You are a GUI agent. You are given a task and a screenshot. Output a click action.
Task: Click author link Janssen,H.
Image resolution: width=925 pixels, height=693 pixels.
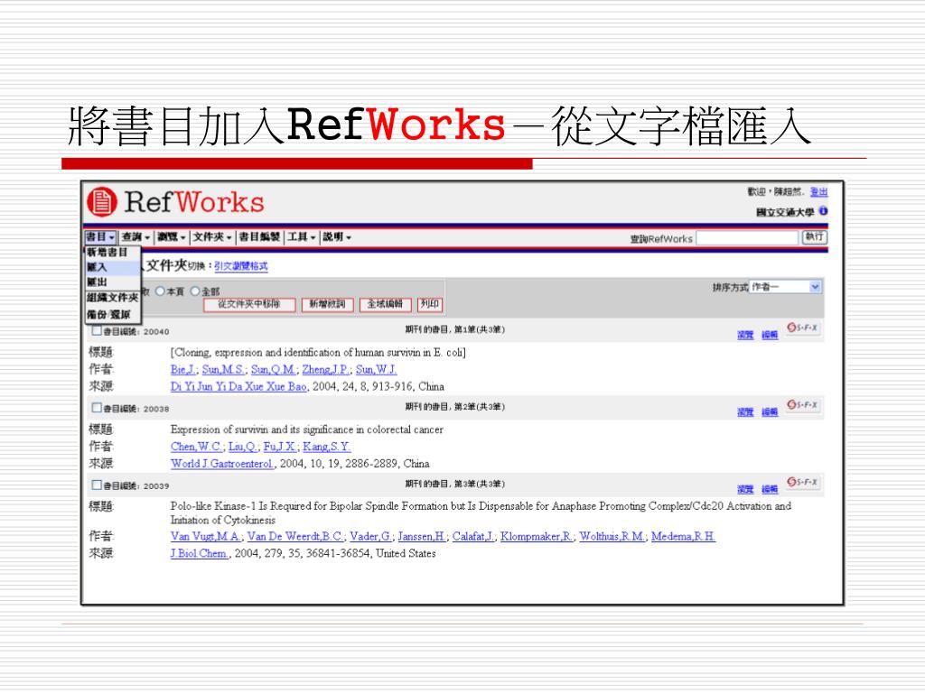tap(423, 536)
